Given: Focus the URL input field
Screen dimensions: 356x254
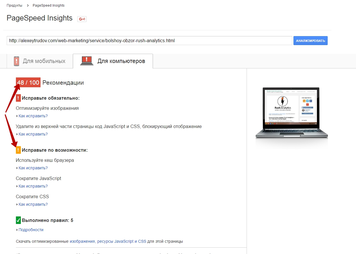Looking at the screenshot, I should 149,41.
